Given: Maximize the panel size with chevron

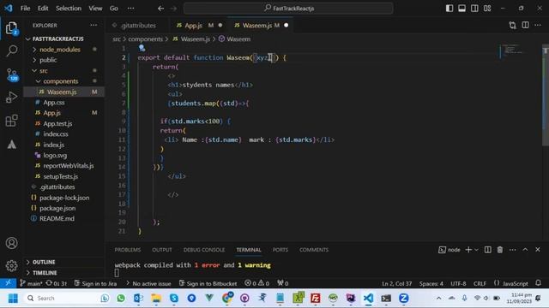Looking at the screenshot, I should [525, 250].
